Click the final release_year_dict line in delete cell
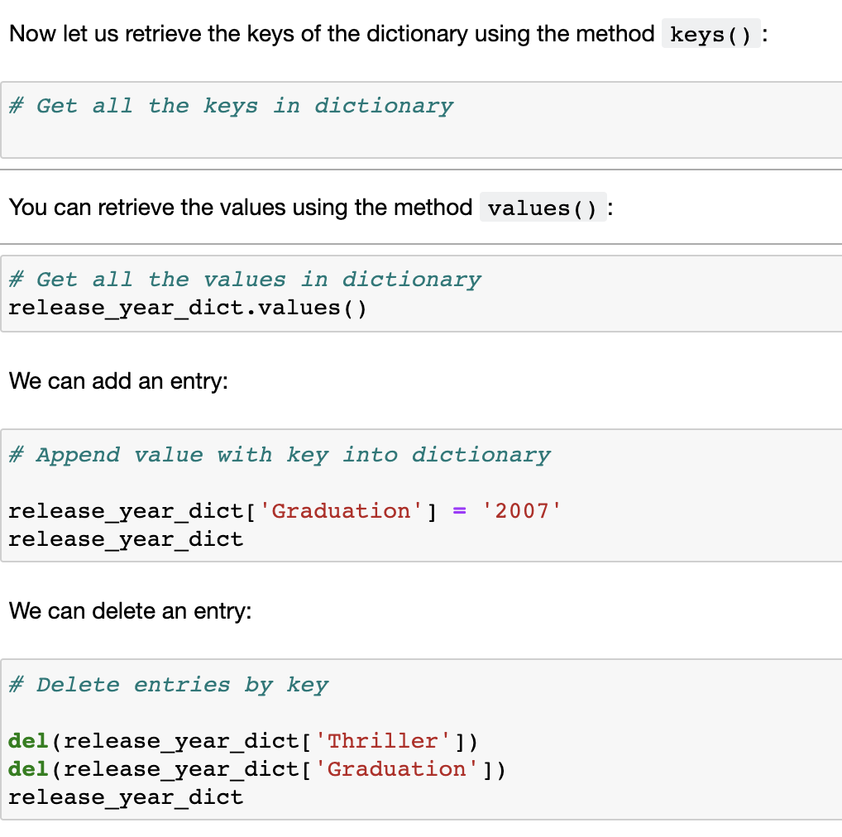 [125, 796]
